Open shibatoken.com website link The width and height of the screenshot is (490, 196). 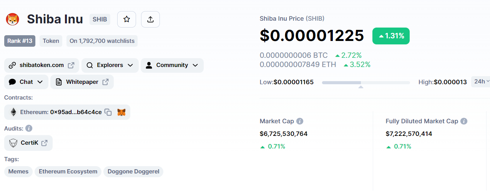click(x=42, y=65)
